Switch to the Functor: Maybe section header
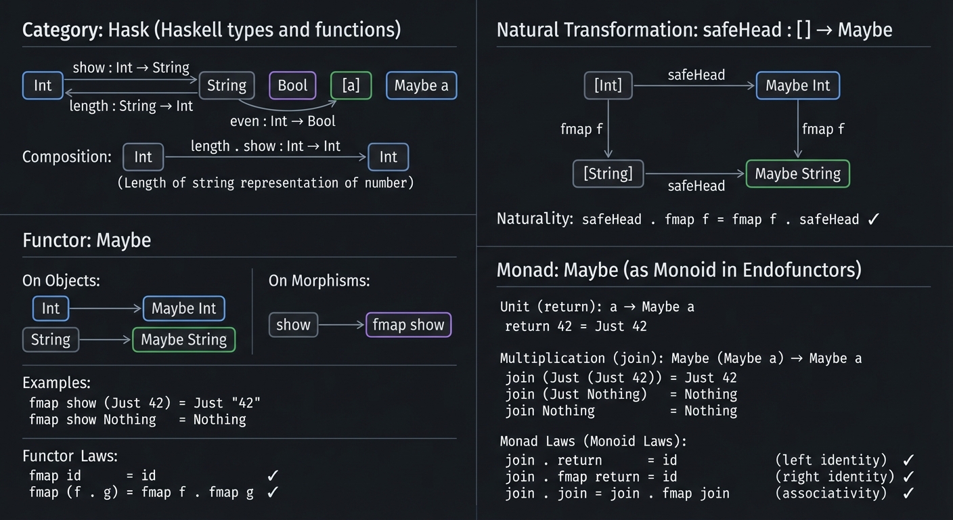 (x=87, y=240)
